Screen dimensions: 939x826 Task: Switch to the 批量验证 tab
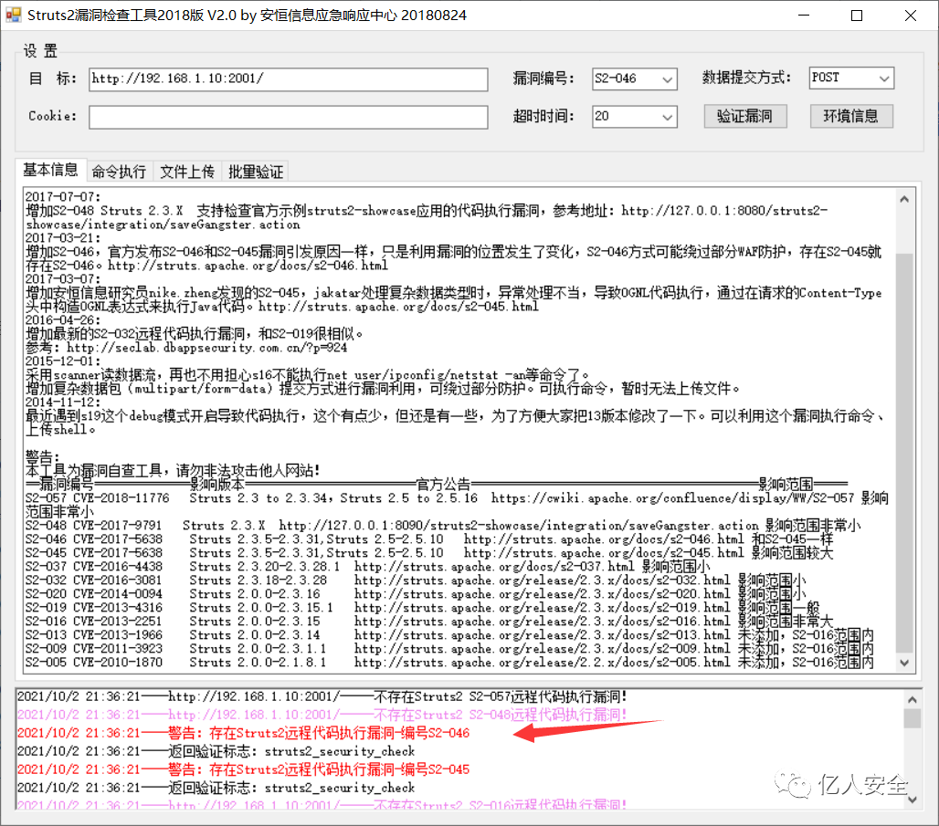tap(256, 172)
